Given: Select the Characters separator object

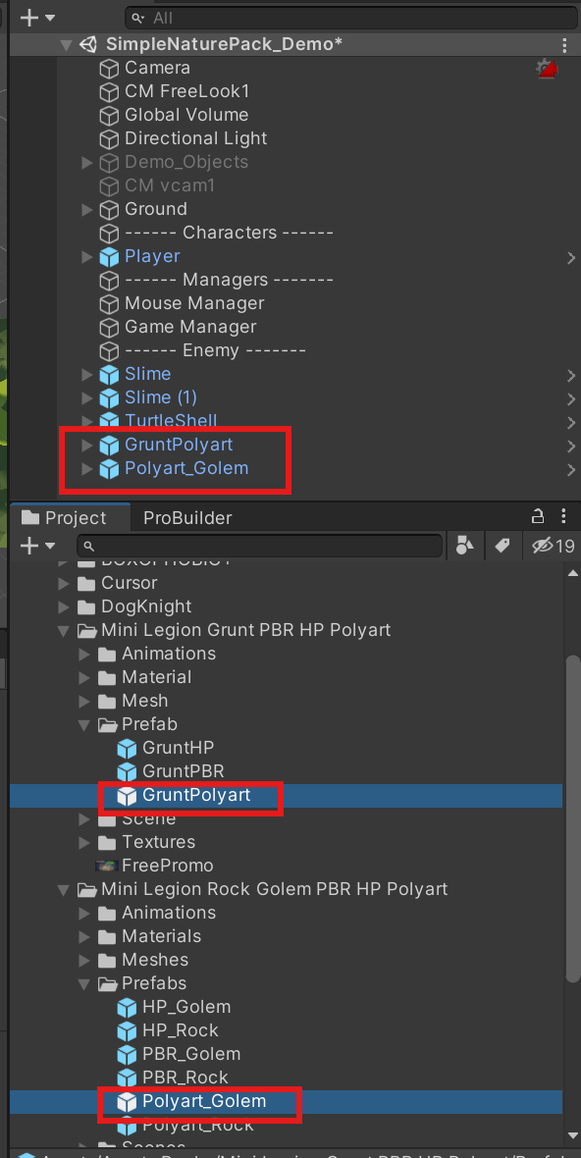Looking at the screenshot, I should (229, 233).
